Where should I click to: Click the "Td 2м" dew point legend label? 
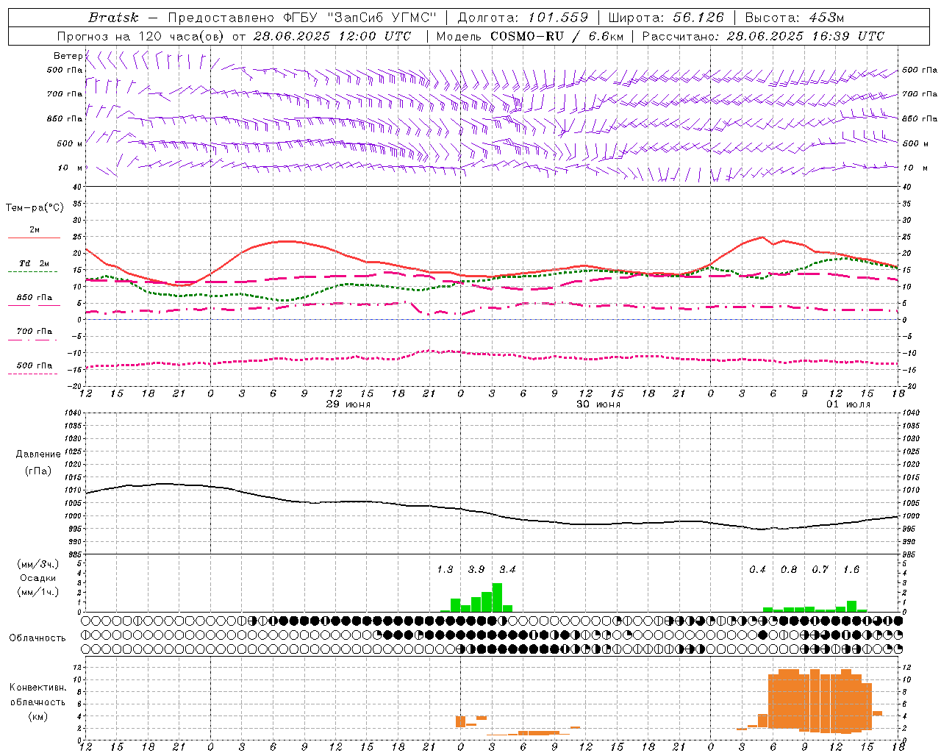(35, 263)
